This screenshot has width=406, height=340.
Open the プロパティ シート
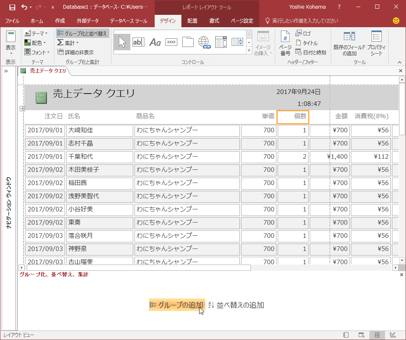tap(376, 43)
